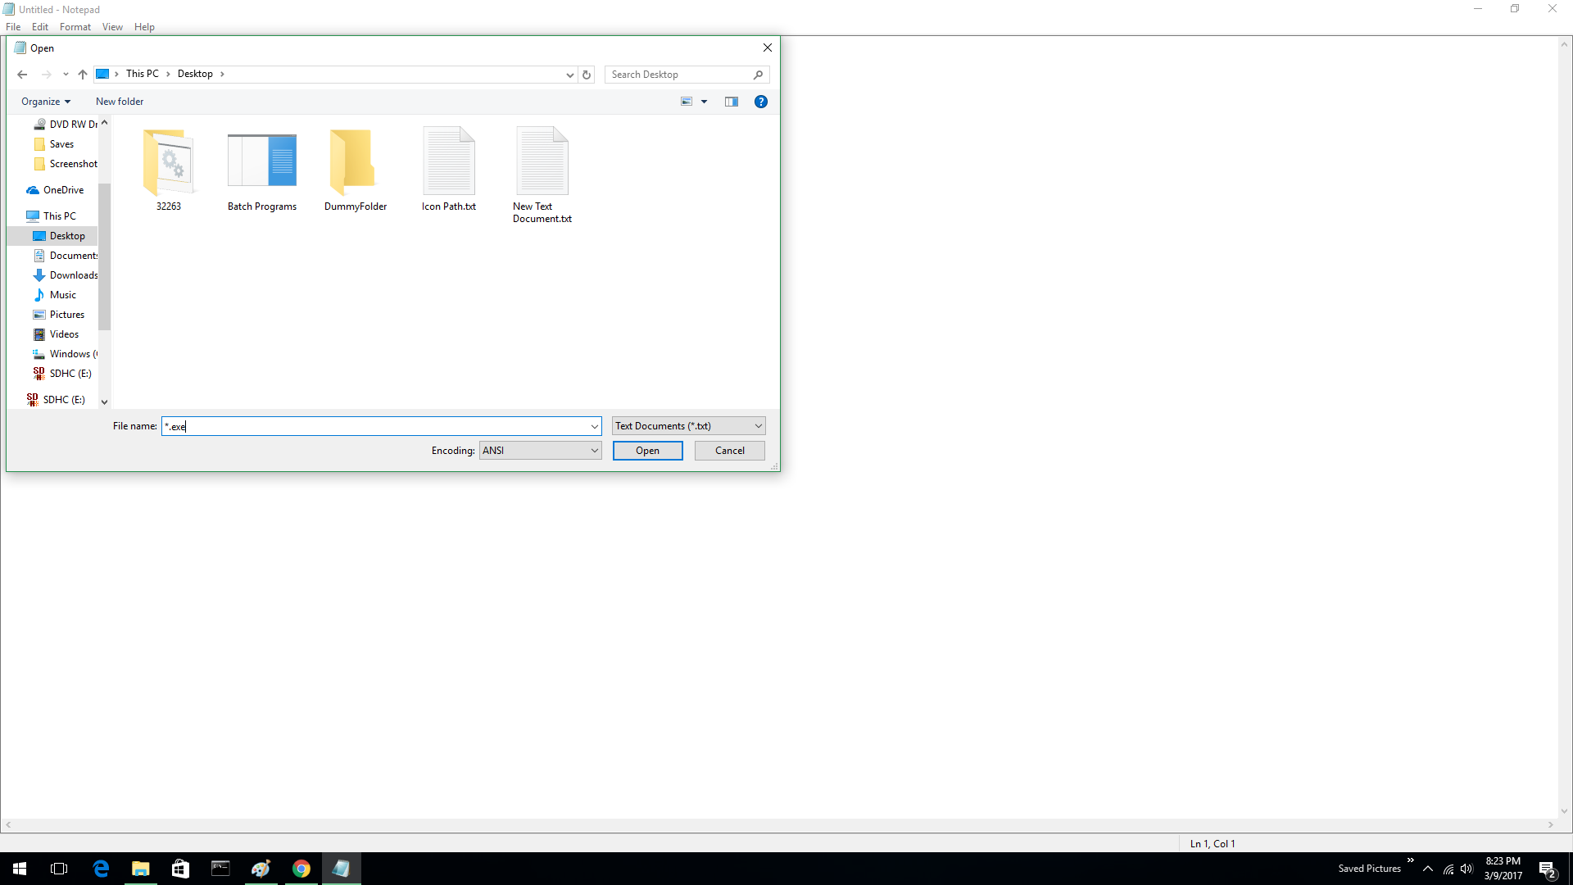
Task: Open the file name history dropdown
Action: 594,426
